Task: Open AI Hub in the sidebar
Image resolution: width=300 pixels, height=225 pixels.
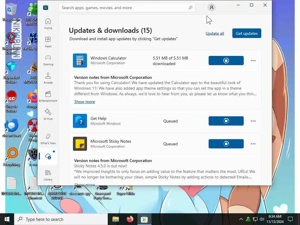Action: 48,115
